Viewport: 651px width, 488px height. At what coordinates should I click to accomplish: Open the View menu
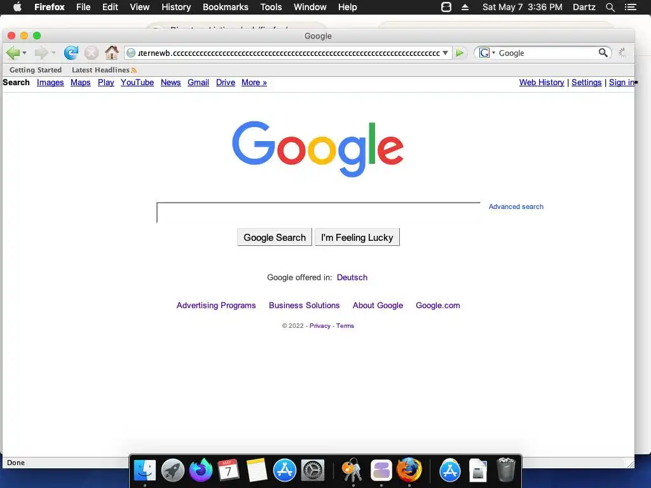tap(139, 7)
